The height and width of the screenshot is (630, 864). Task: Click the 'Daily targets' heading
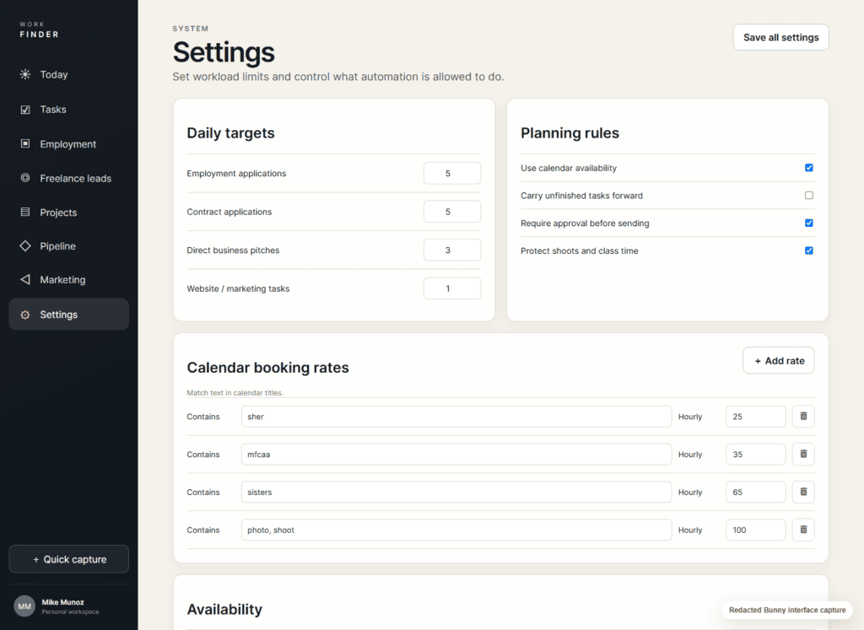click(230, 133)
